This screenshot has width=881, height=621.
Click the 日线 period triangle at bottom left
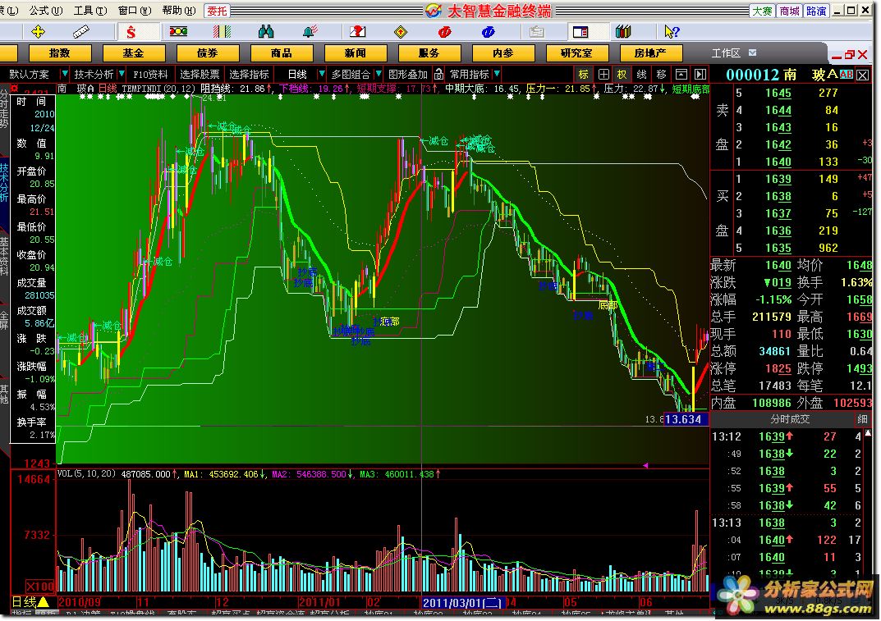44,602
